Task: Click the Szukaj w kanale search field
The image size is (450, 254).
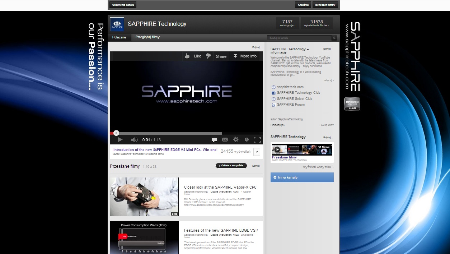Action: [x=299, y=38]
